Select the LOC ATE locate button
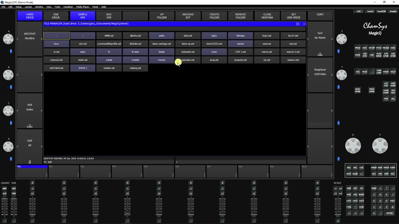Screen dimensions: 399x224 (x=386, y=84)
